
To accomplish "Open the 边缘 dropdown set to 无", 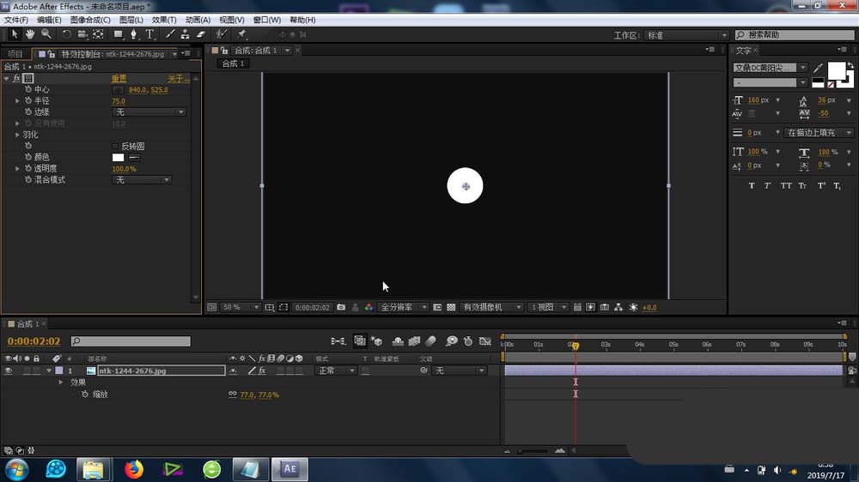I will click(x=149, y=112).
